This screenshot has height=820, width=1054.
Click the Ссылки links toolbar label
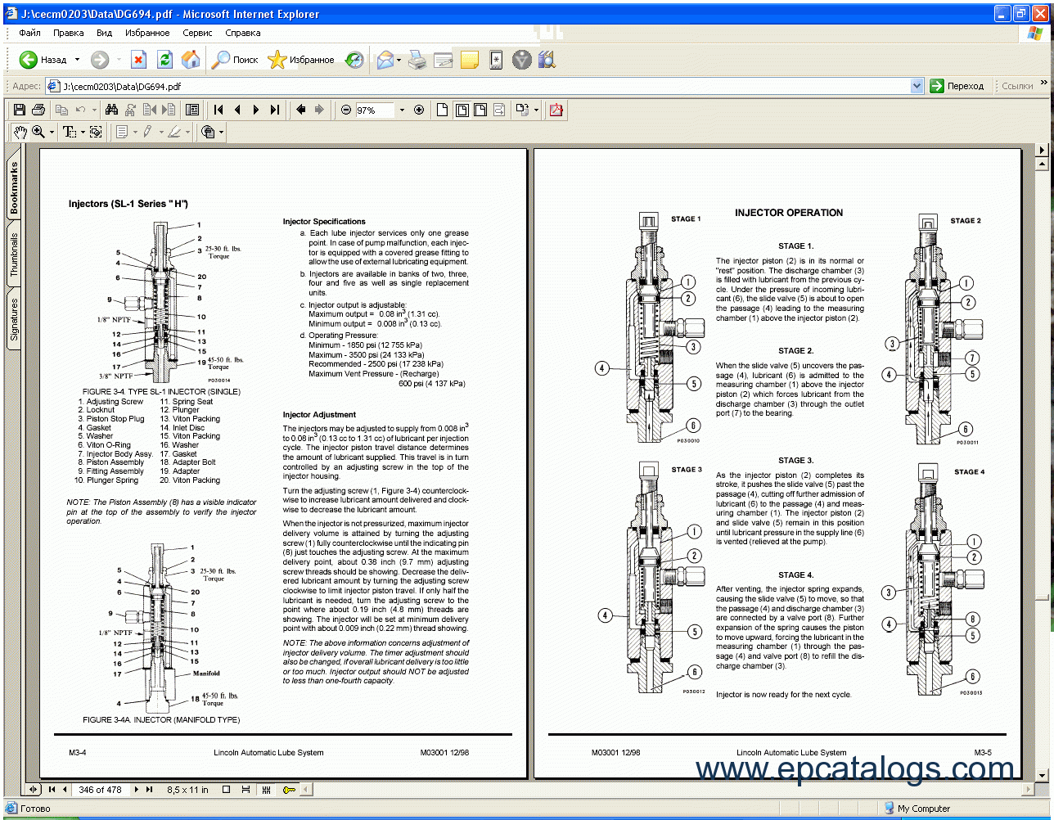click(x=1017, y=86)
